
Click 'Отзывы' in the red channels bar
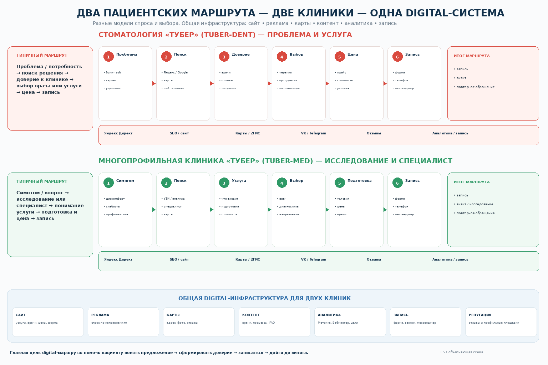[x=374, y=133]
